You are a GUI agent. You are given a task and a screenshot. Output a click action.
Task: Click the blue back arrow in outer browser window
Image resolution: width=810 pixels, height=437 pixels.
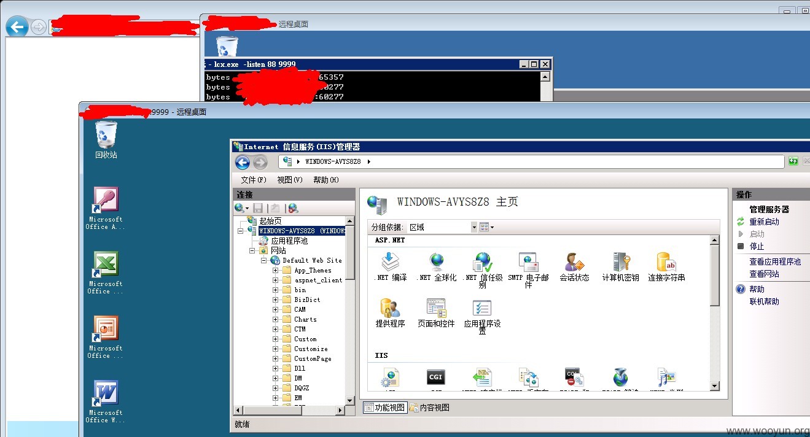[17, 26]
